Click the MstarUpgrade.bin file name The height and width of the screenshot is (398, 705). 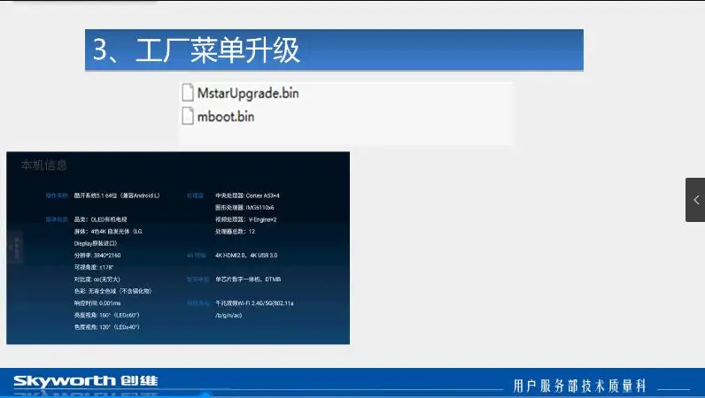(x=248, y=93)
